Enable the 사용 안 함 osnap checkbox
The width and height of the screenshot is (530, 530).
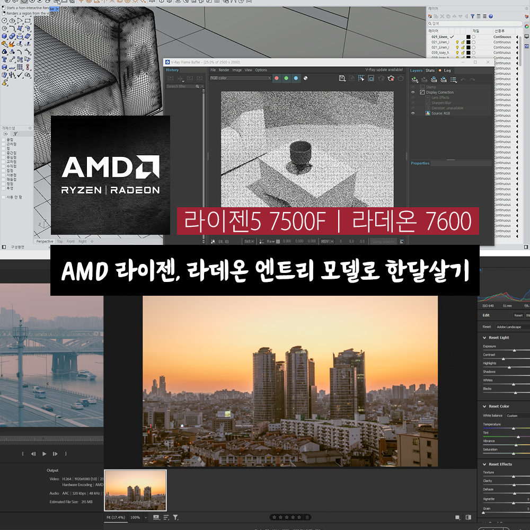pyautogui.click(x=3, y=197)
